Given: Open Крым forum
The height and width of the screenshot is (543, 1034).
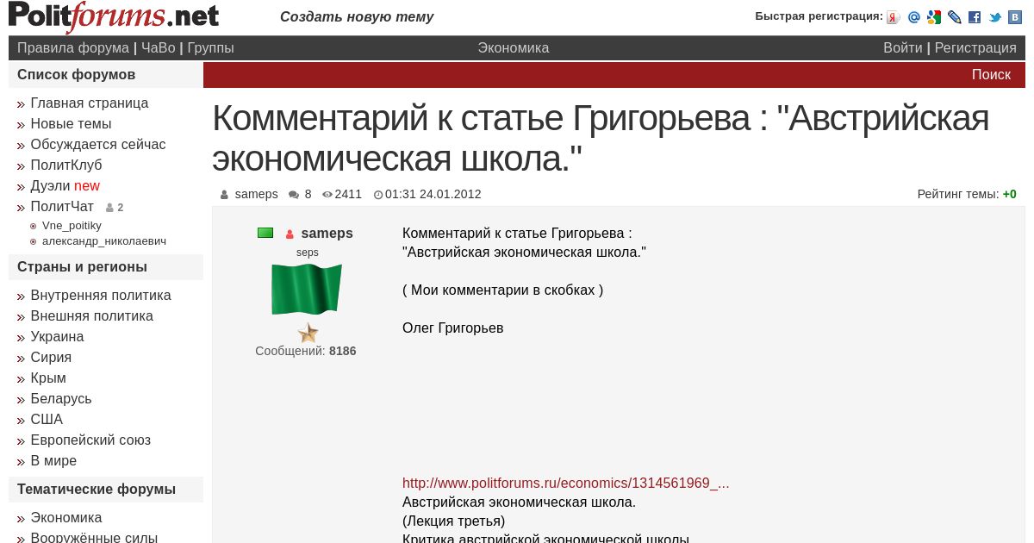Looking at the screenshot, I should 48,378.
